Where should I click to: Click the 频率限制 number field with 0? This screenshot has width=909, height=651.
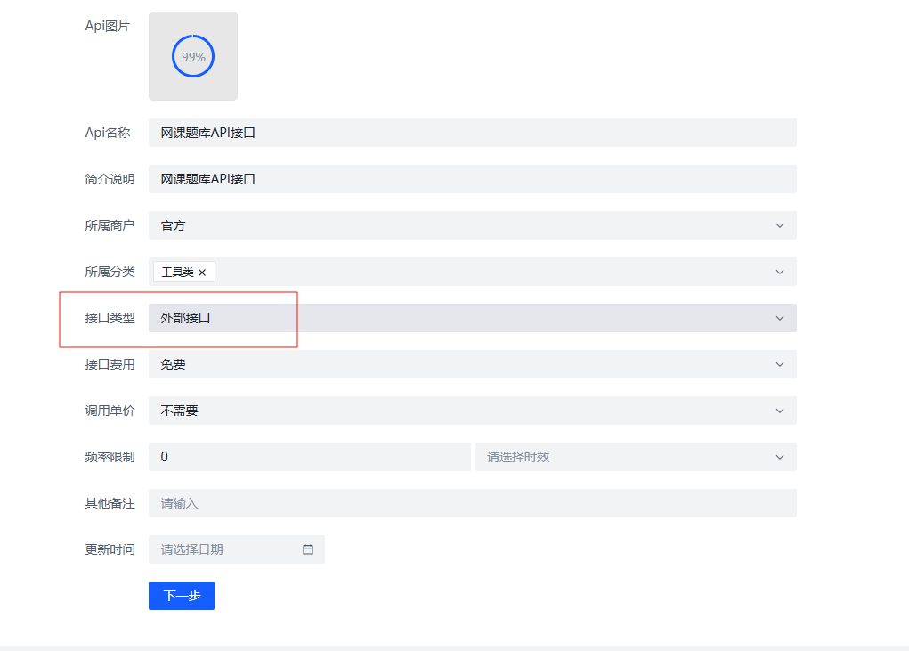click(x=310, y=458)
